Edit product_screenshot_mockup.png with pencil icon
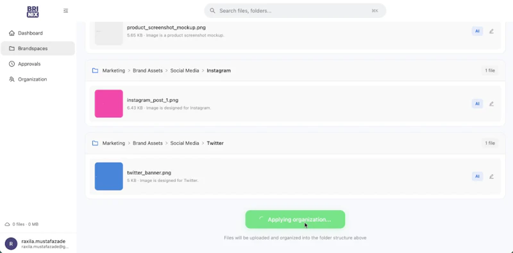Viewport: 513px width, 253px height. [x=491, y=31]
